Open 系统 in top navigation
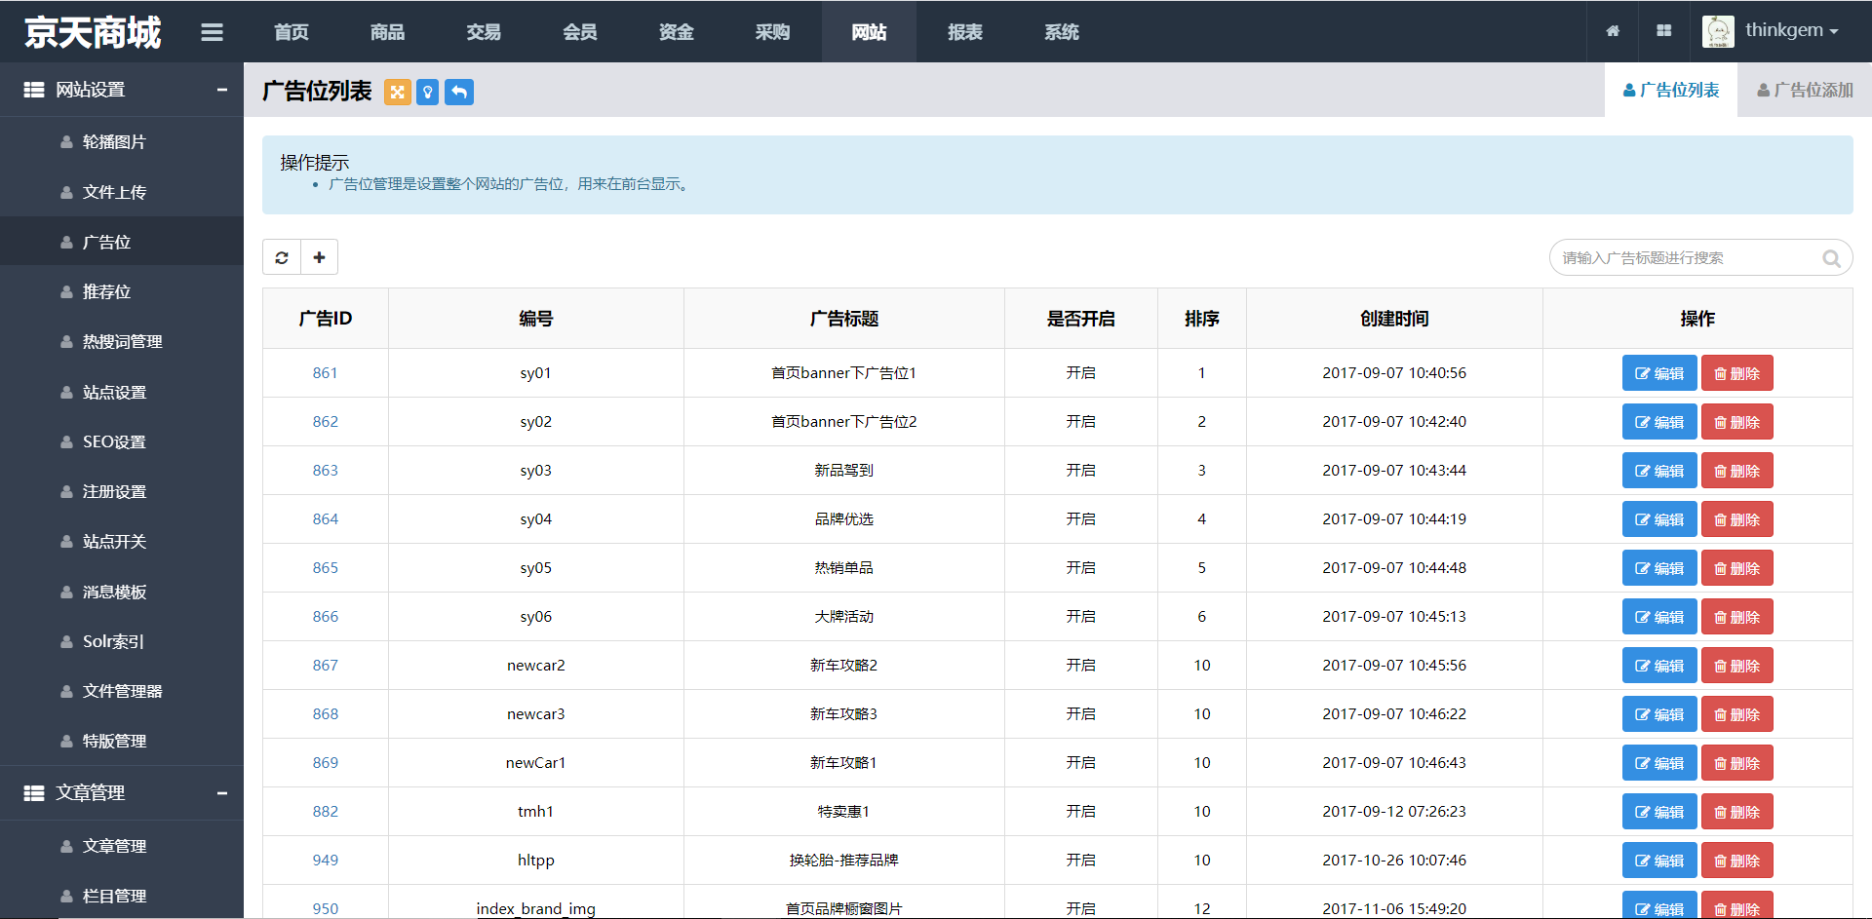 pos(1062,32)
